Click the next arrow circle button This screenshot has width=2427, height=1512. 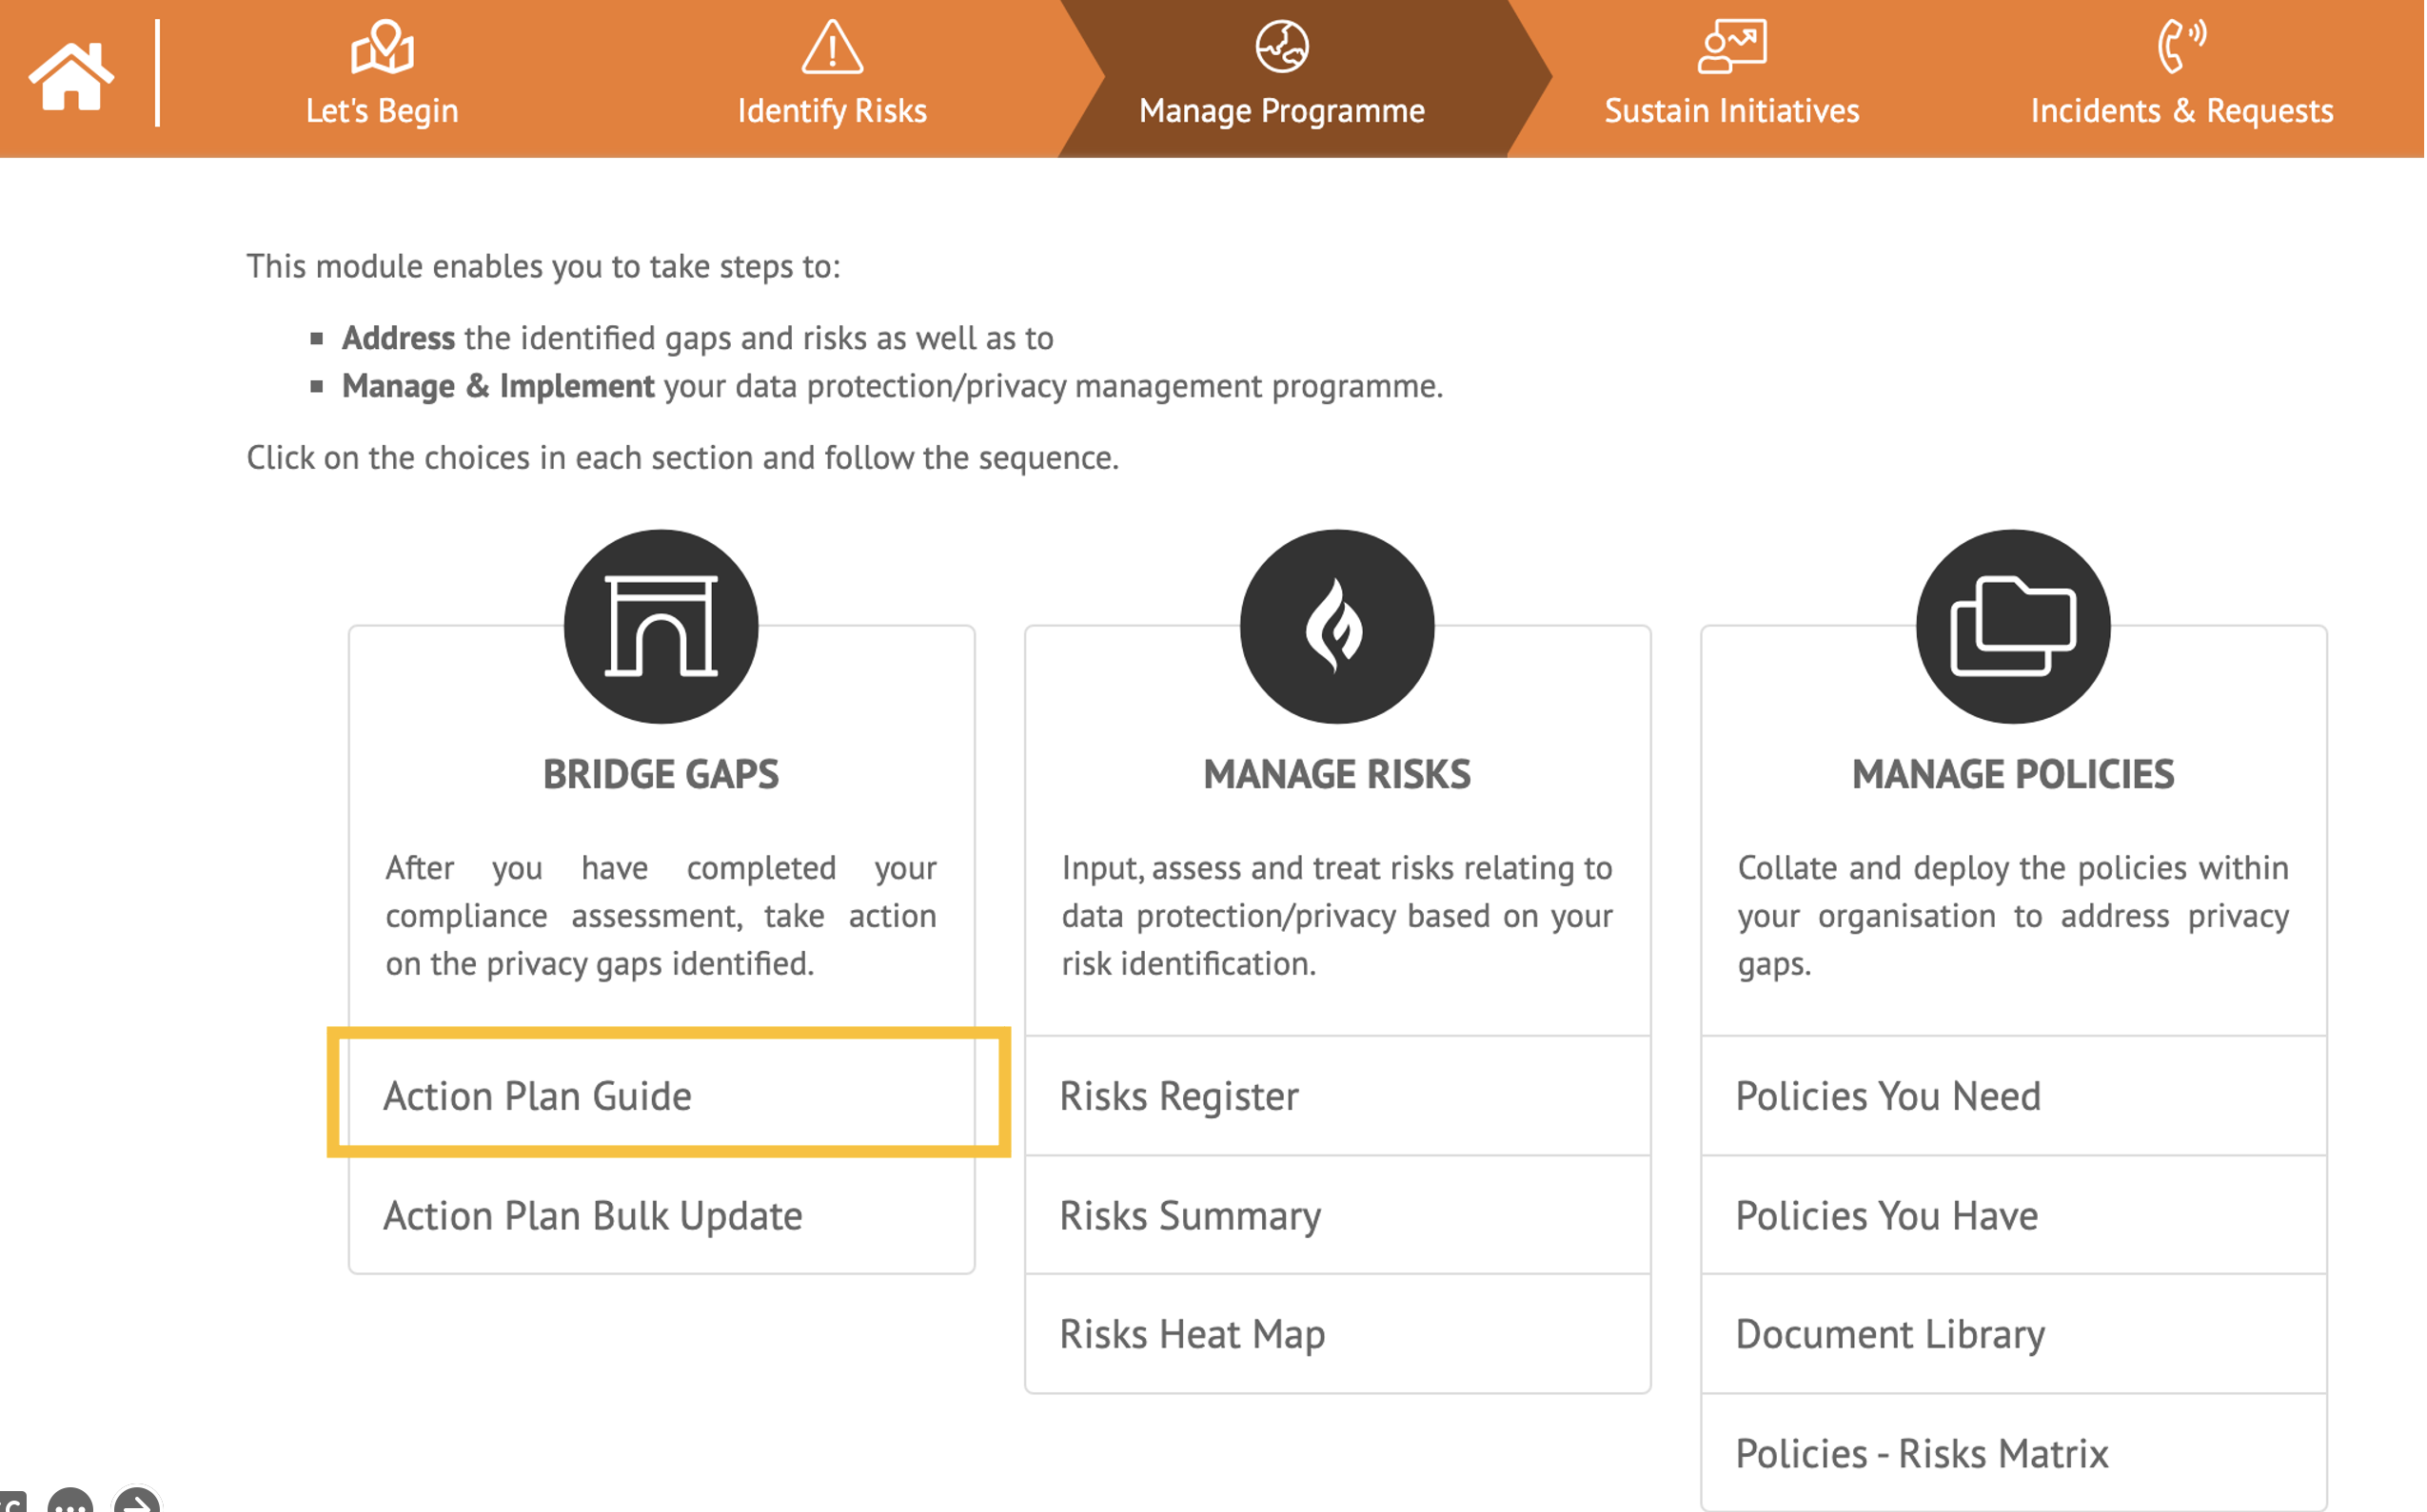point(137,1503)
